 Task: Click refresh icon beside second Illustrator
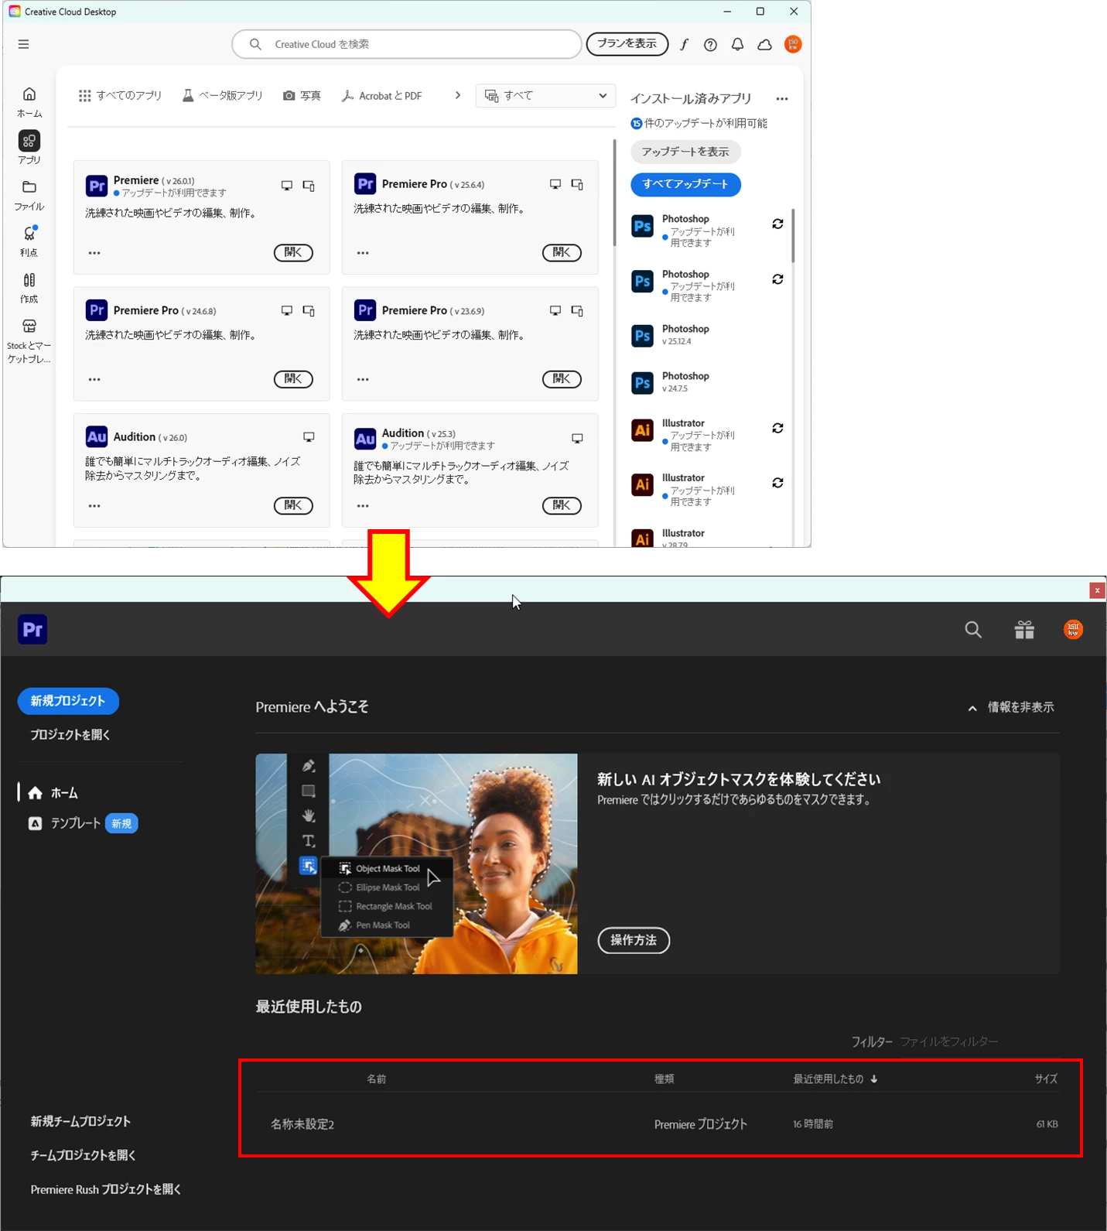[777, 483]
